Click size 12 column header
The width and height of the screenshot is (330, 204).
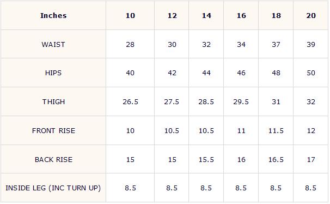coord(172,16)
